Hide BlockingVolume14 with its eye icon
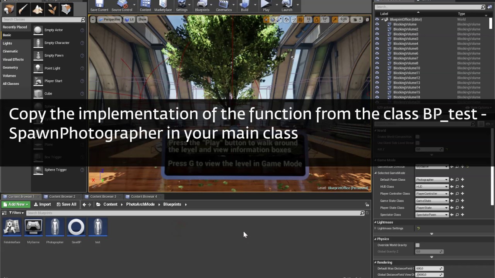Screen dimensions: 495x278 click(x=377, y=88)
